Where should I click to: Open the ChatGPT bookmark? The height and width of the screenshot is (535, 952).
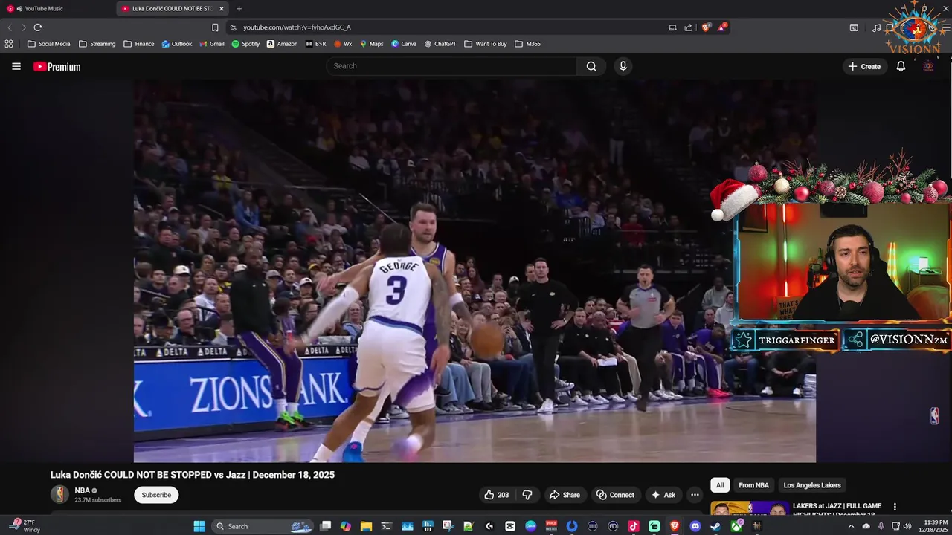440,44
